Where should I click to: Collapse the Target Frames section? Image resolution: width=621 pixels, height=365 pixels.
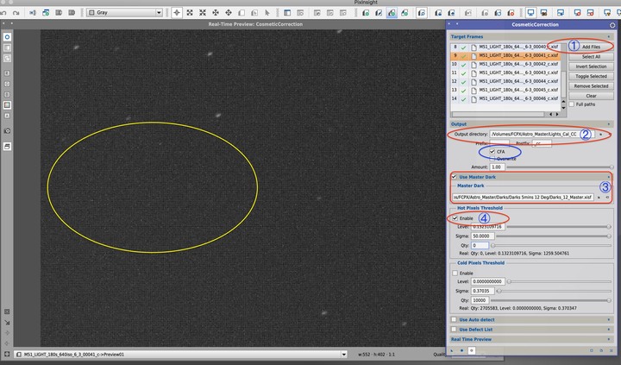click(x=609, y=36)
